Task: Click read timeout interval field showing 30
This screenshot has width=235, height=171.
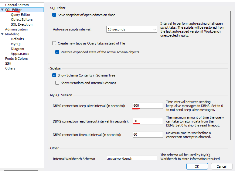Action: [x=148, y=121]
